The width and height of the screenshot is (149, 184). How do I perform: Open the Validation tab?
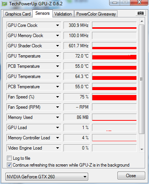point(63,14)
